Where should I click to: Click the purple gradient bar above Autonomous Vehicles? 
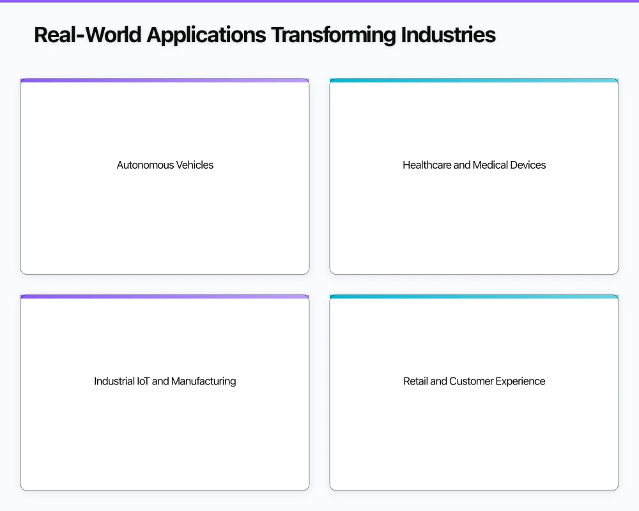(x=165, y=80)
